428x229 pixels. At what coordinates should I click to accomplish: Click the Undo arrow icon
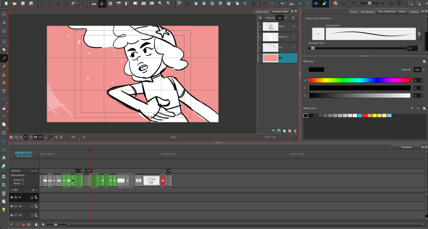(74, 3)
